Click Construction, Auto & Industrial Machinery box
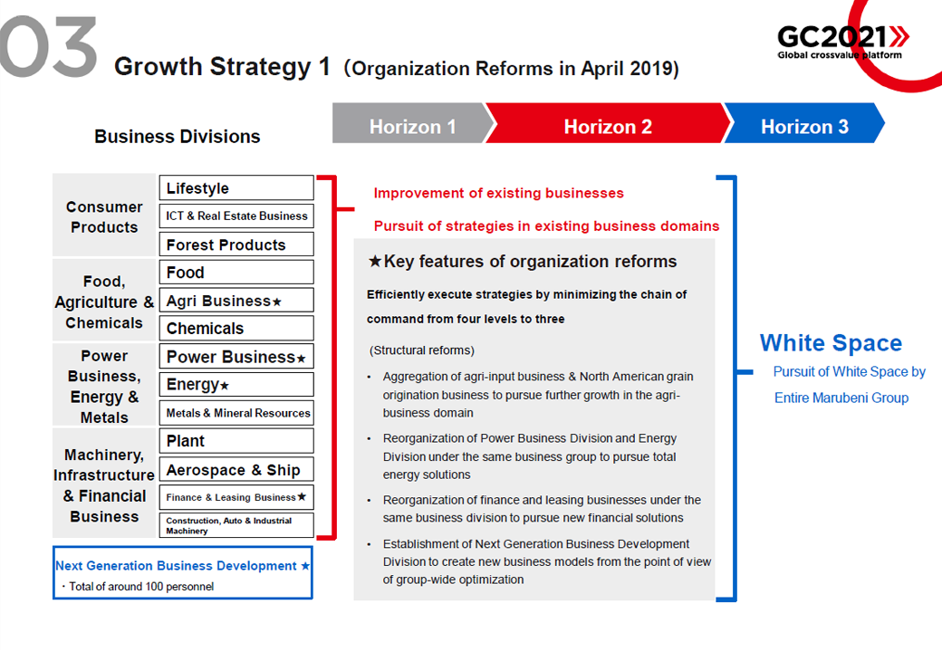The height and width of the screenshot is (652, 942). (236, 525)
